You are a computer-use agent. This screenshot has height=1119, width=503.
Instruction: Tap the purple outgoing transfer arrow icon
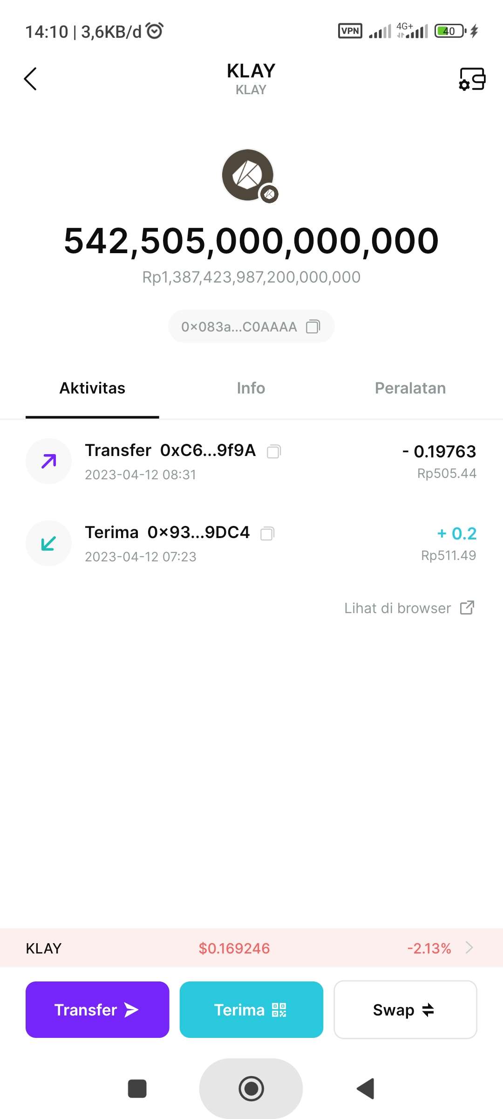pyautogui.click(x=48, y=461)
